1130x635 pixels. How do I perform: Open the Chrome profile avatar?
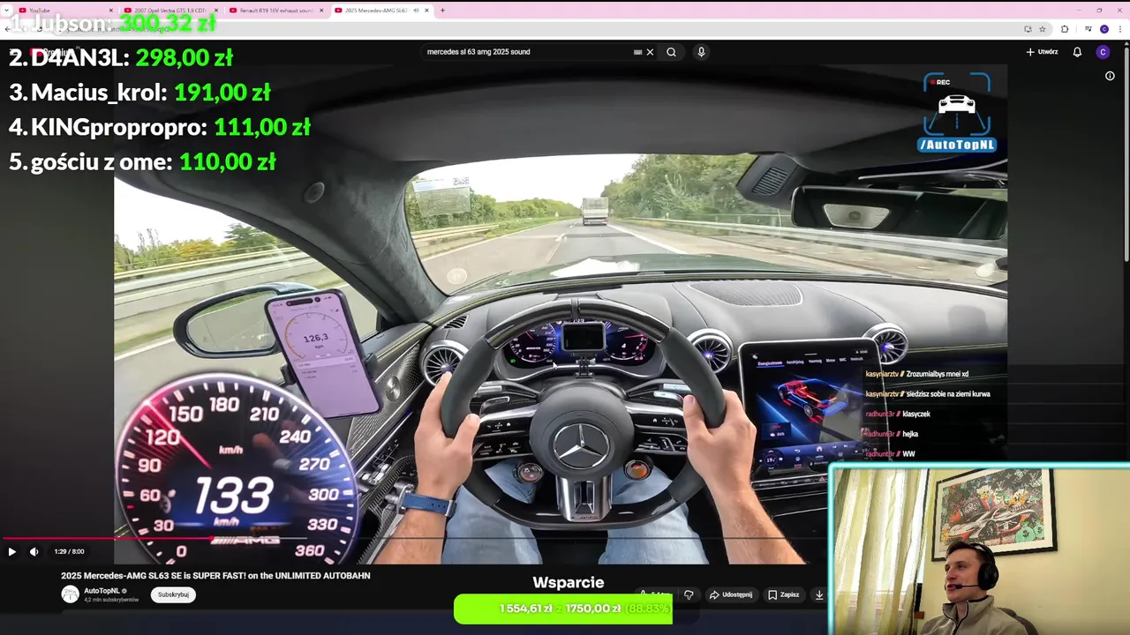click(1104, 29)
